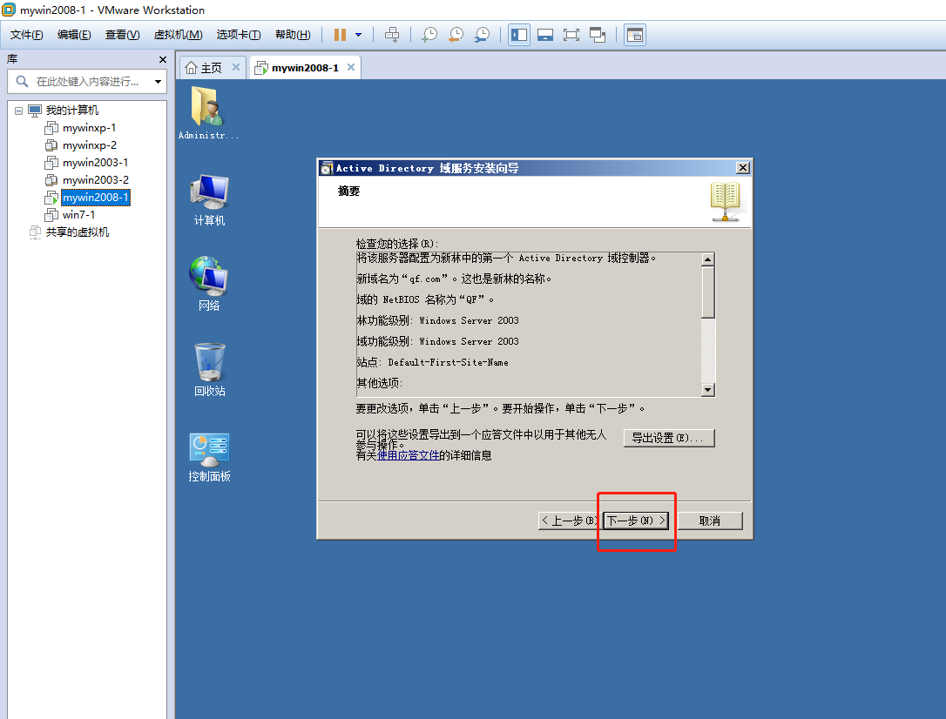Image resolution: width=946 pixels, height=719 pixels.
Task: Click the 取消 cancel button
Action: (710, 521)
